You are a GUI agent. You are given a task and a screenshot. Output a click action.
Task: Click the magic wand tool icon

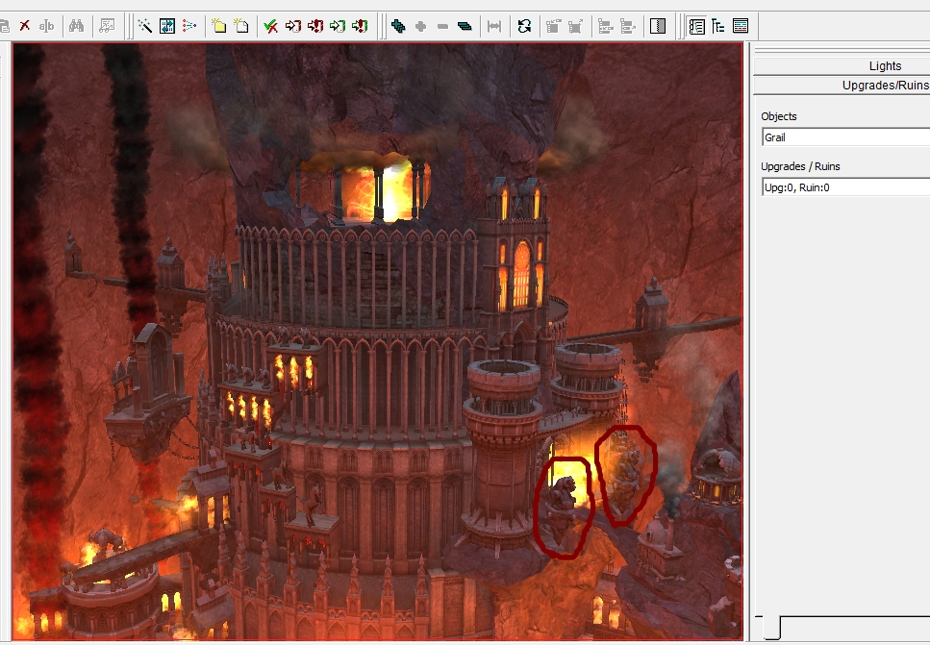tap(144, 26)
